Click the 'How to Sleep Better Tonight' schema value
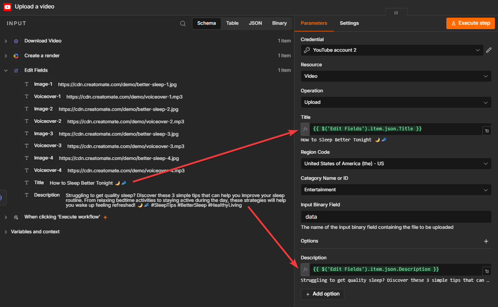 [88, 183]
